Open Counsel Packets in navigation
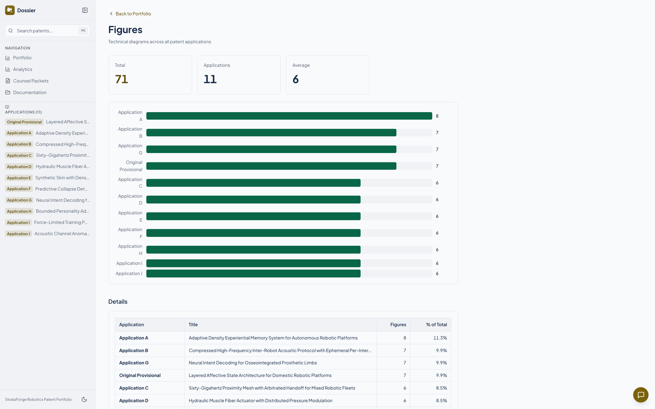 coord(47,81)
